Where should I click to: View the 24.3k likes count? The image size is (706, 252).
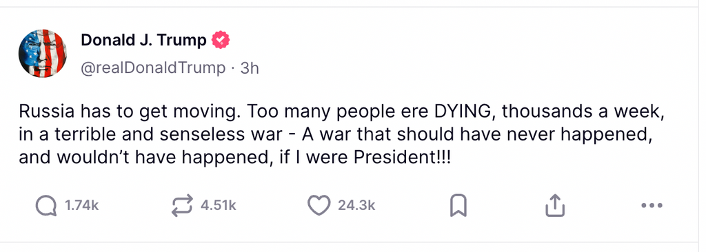[356, 206]
